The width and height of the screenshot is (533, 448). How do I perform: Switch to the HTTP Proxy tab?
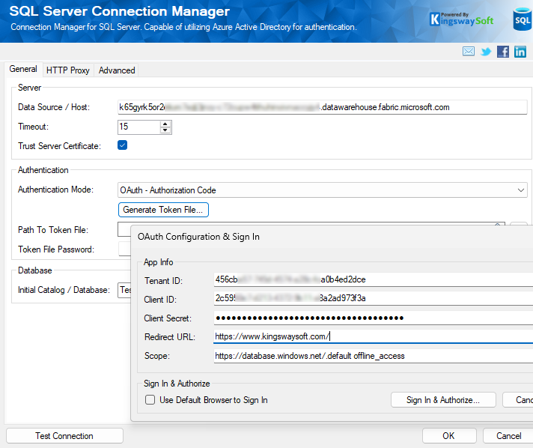coord(67,70)
